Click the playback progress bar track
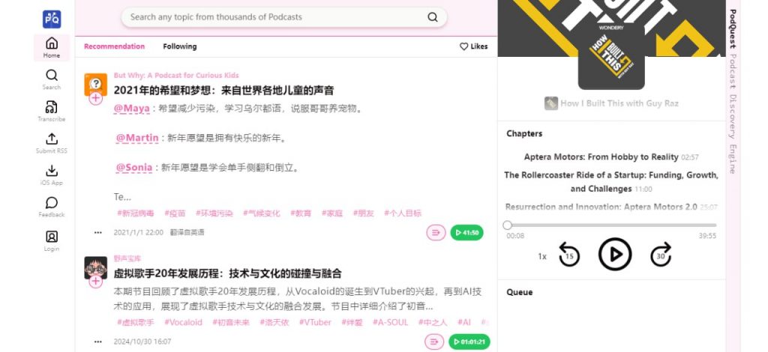Screen dimensions: 768x352 tap(612, 225)
